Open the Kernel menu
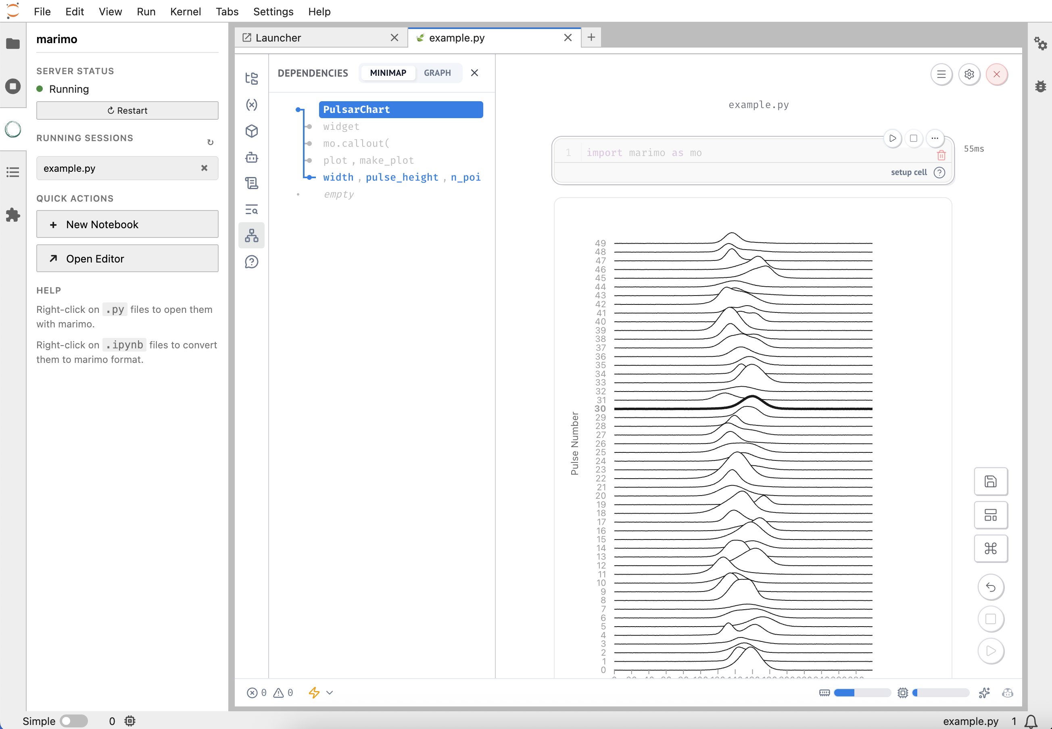This screenshot has height=729, width=1052. pos(186,11)
